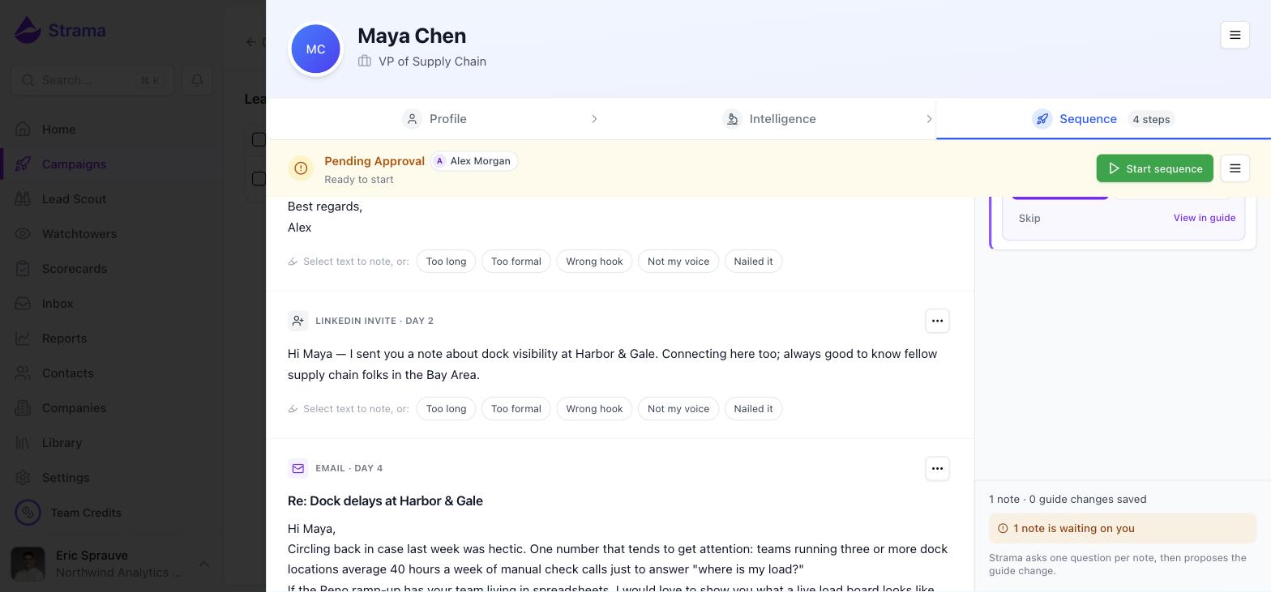Open hamburger menu in Maya Chen header
The height and width of the screenshot is (592, 1271).
1235,35
